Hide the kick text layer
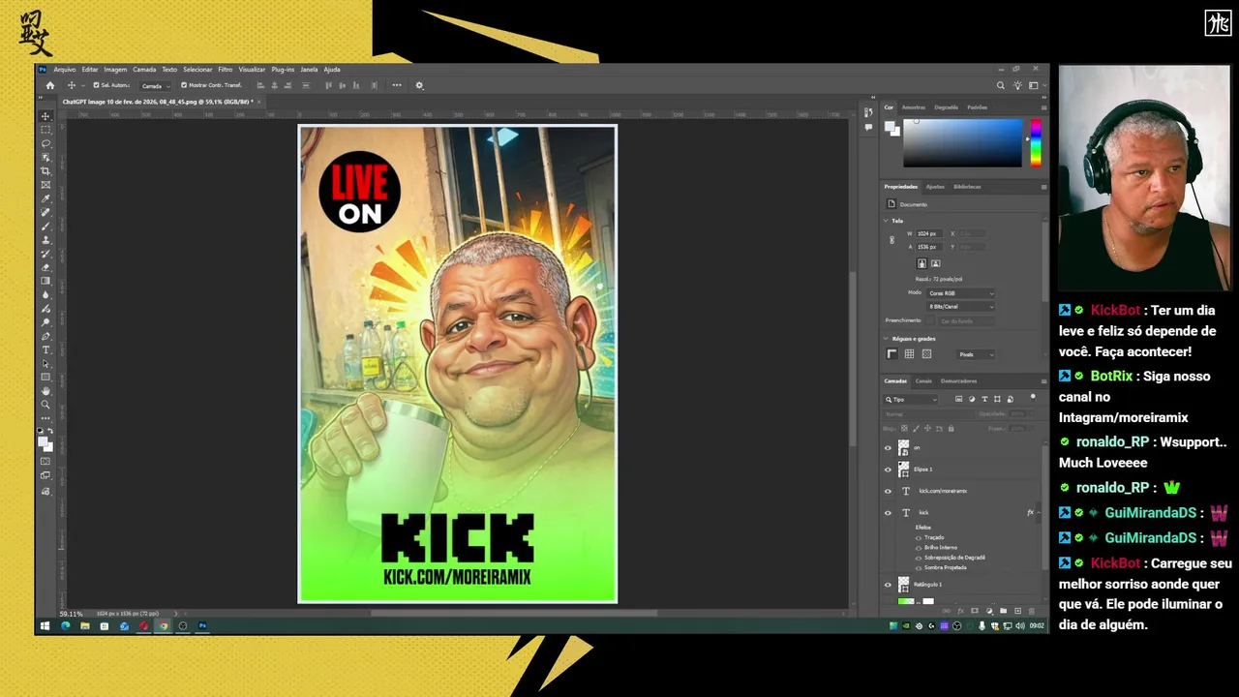The height and width of the screenshot is (697, 1239). [x=888, y=513]
